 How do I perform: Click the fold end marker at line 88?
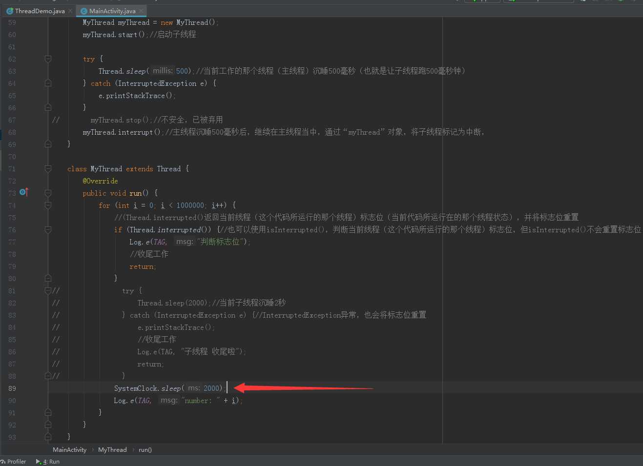click(x=48, y=376)
